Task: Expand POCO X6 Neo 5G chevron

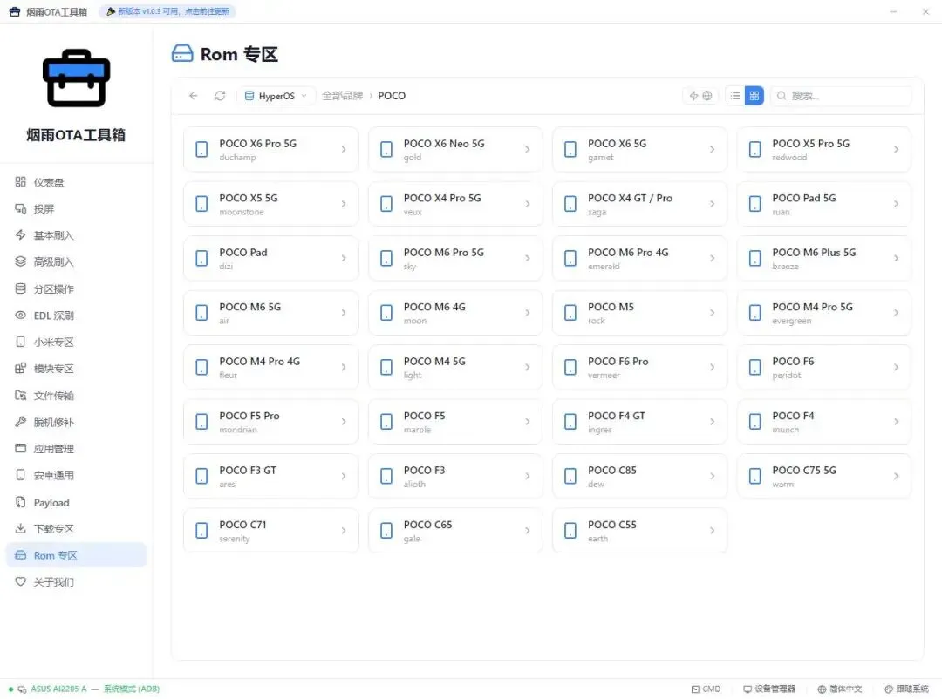Action: 528,150
